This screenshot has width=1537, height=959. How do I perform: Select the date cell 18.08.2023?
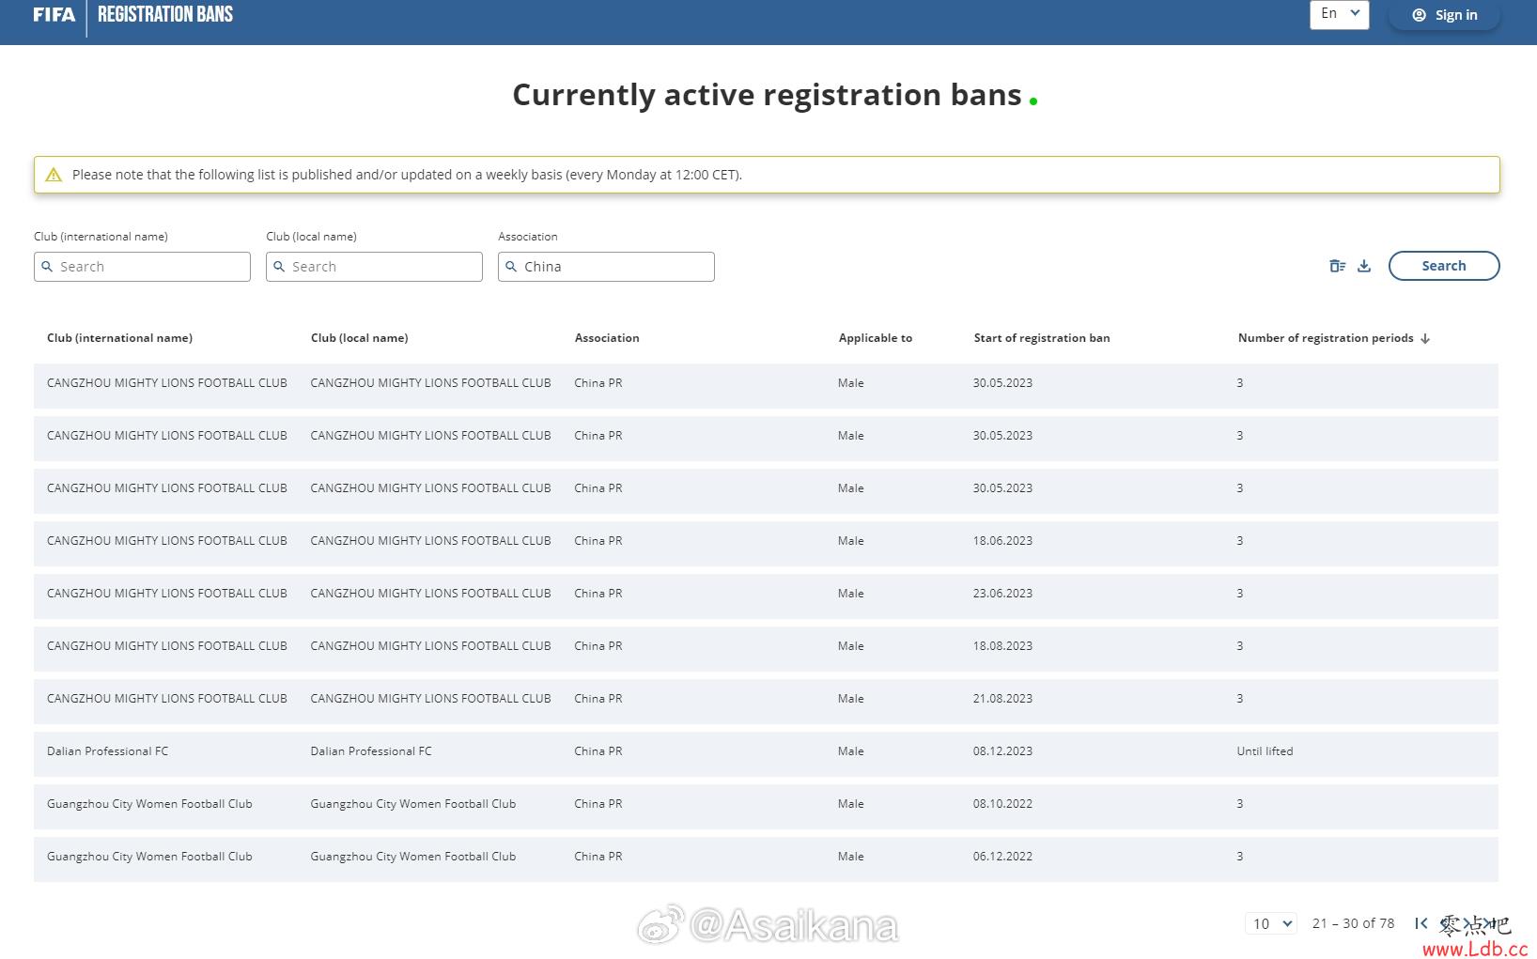[1002, 646]
